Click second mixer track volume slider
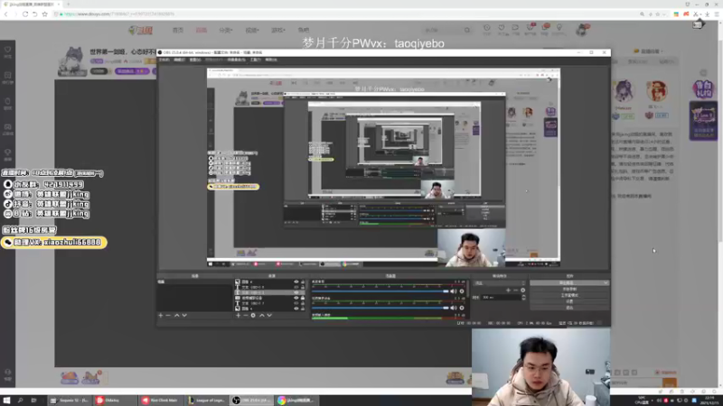This screenshot has height=406, width=723. point(380,308)
